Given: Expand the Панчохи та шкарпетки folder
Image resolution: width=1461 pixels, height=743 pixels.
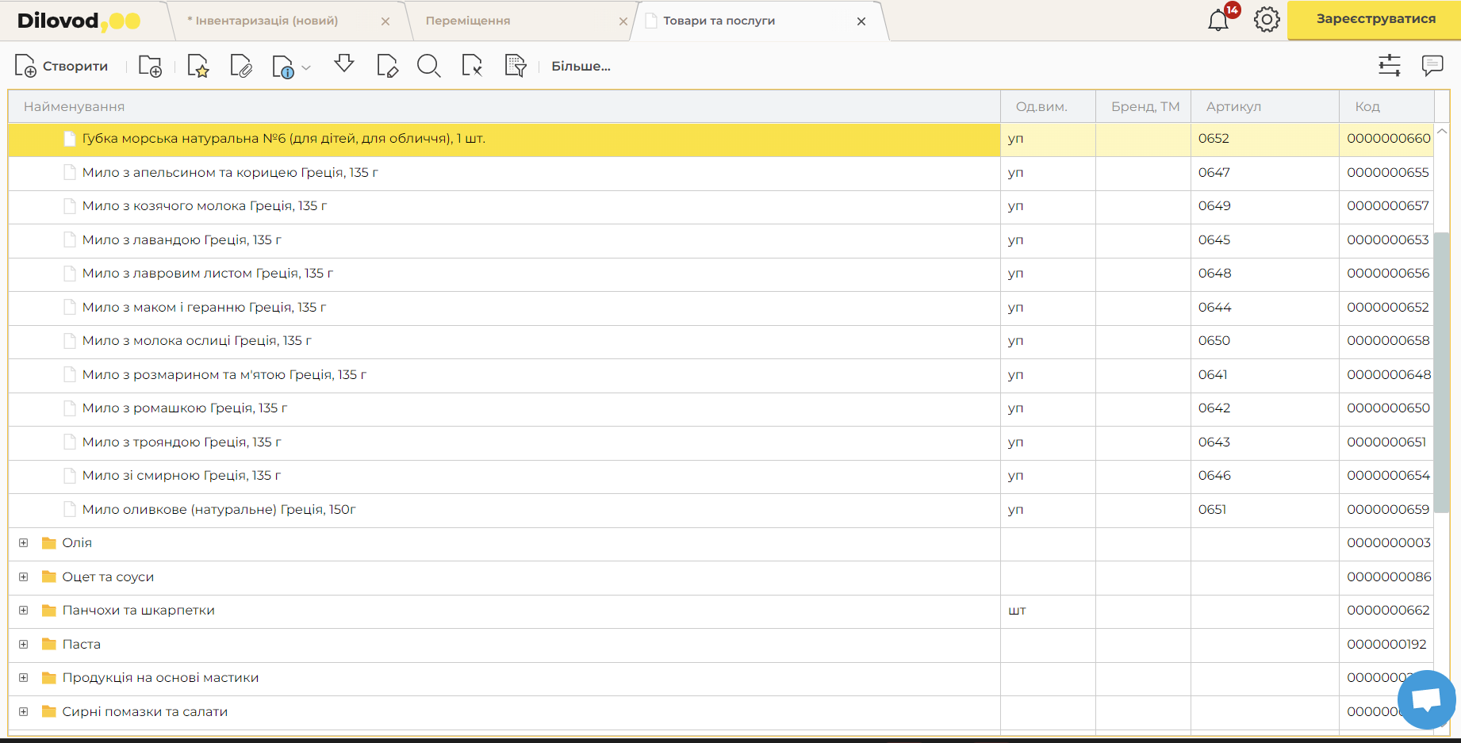Looking at the screenshot, I should [x=24, y=611].
